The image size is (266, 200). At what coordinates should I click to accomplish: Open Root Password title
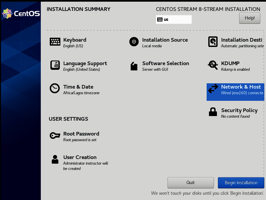point(81,134)
